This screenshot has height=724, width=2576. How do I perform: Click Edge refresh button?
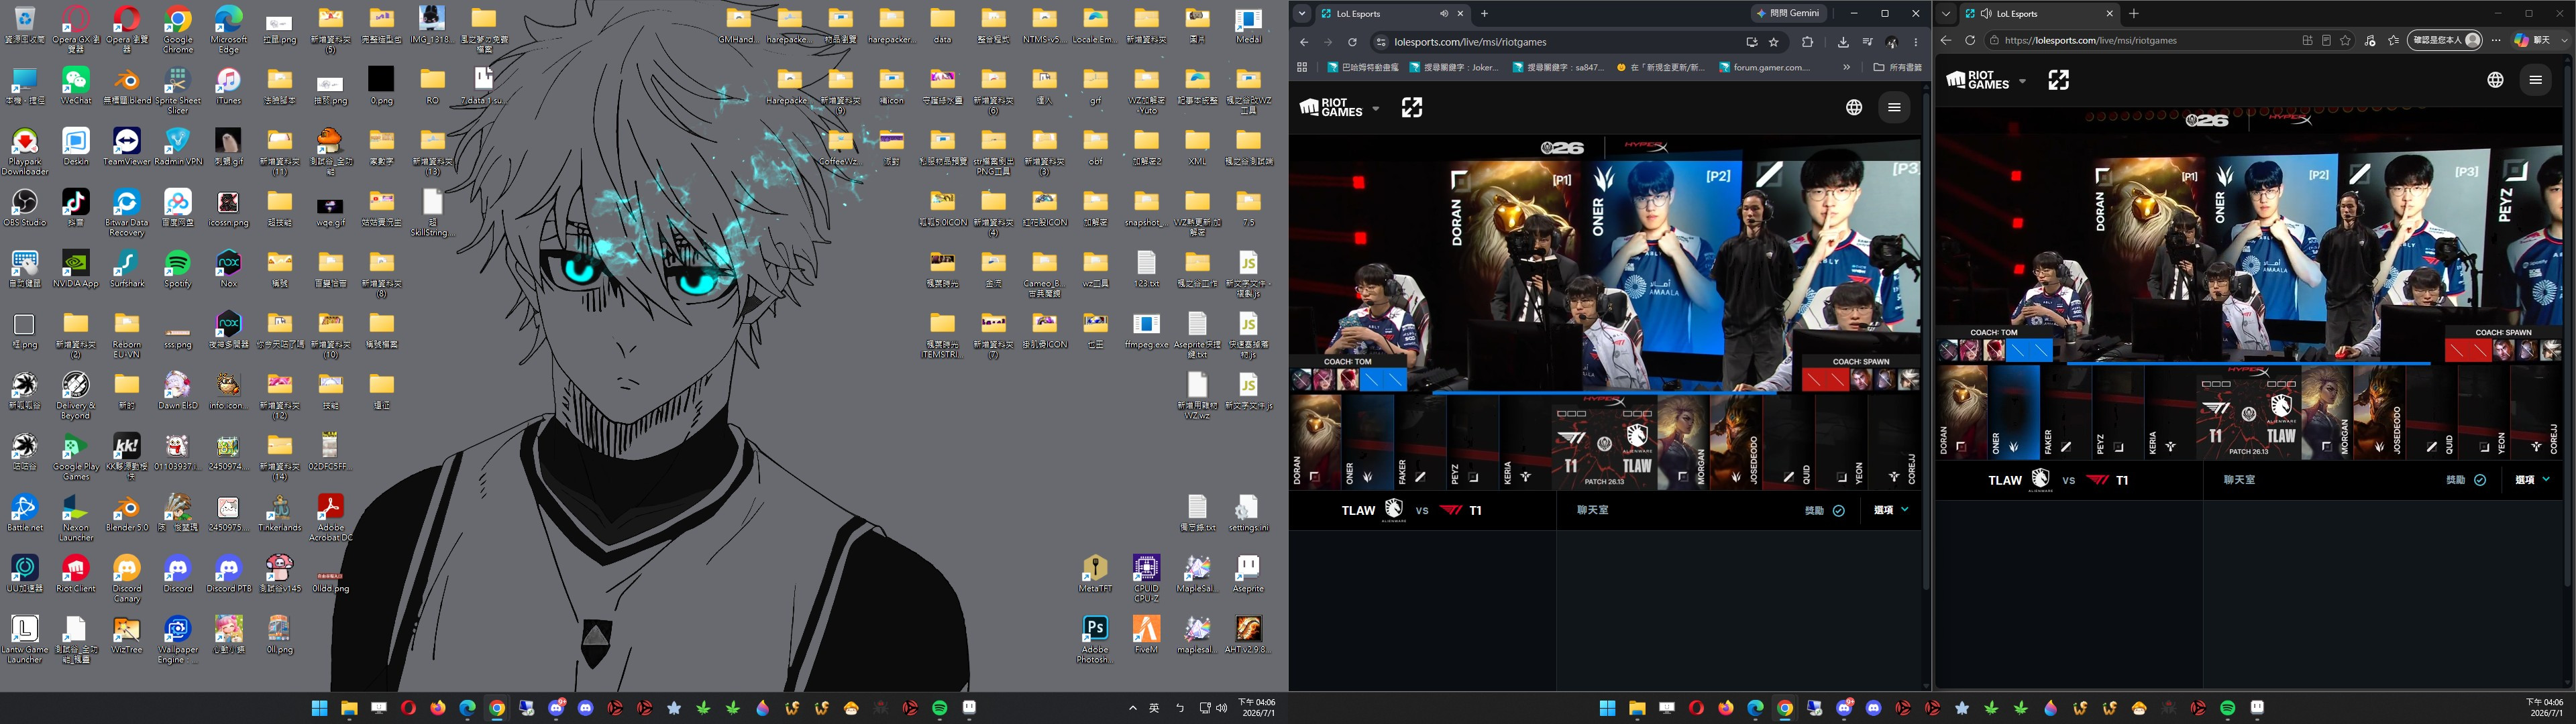[1970, 40]
